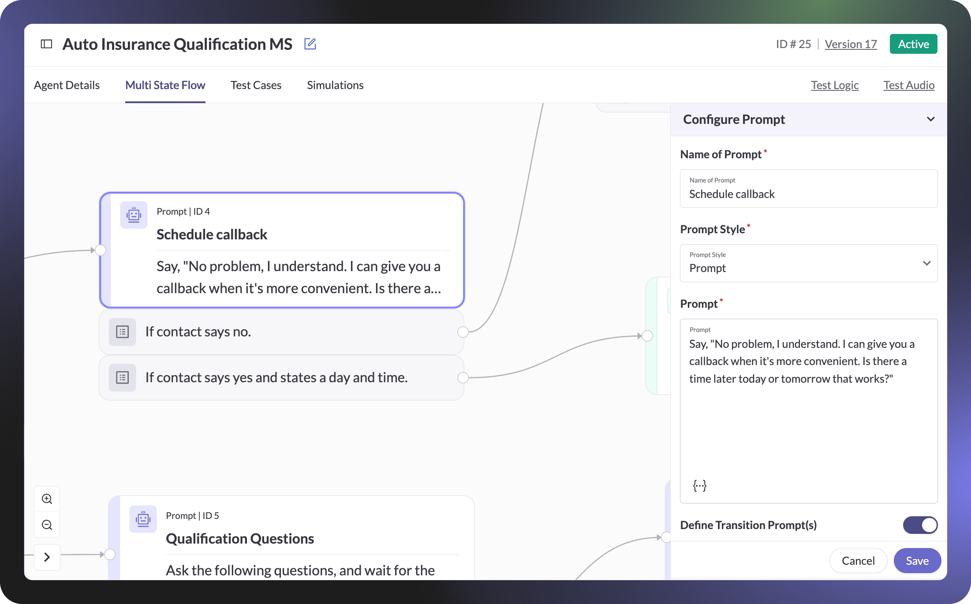Toggle the Active status badge
The height and width of the screenshot is (604, 971).
[x=913, y=44]
